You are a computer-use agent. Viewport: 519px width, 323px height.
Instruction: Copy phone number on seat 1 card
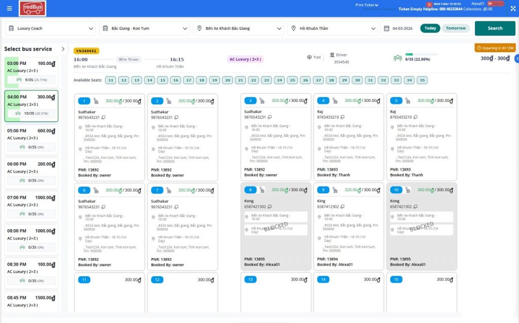tap(103, 118)
